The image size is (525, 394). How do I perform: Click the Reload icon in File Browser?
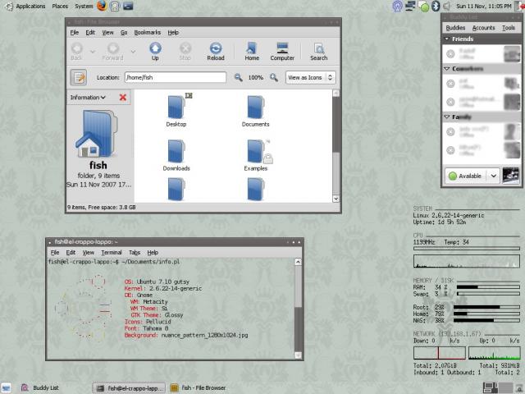(216, 48)
